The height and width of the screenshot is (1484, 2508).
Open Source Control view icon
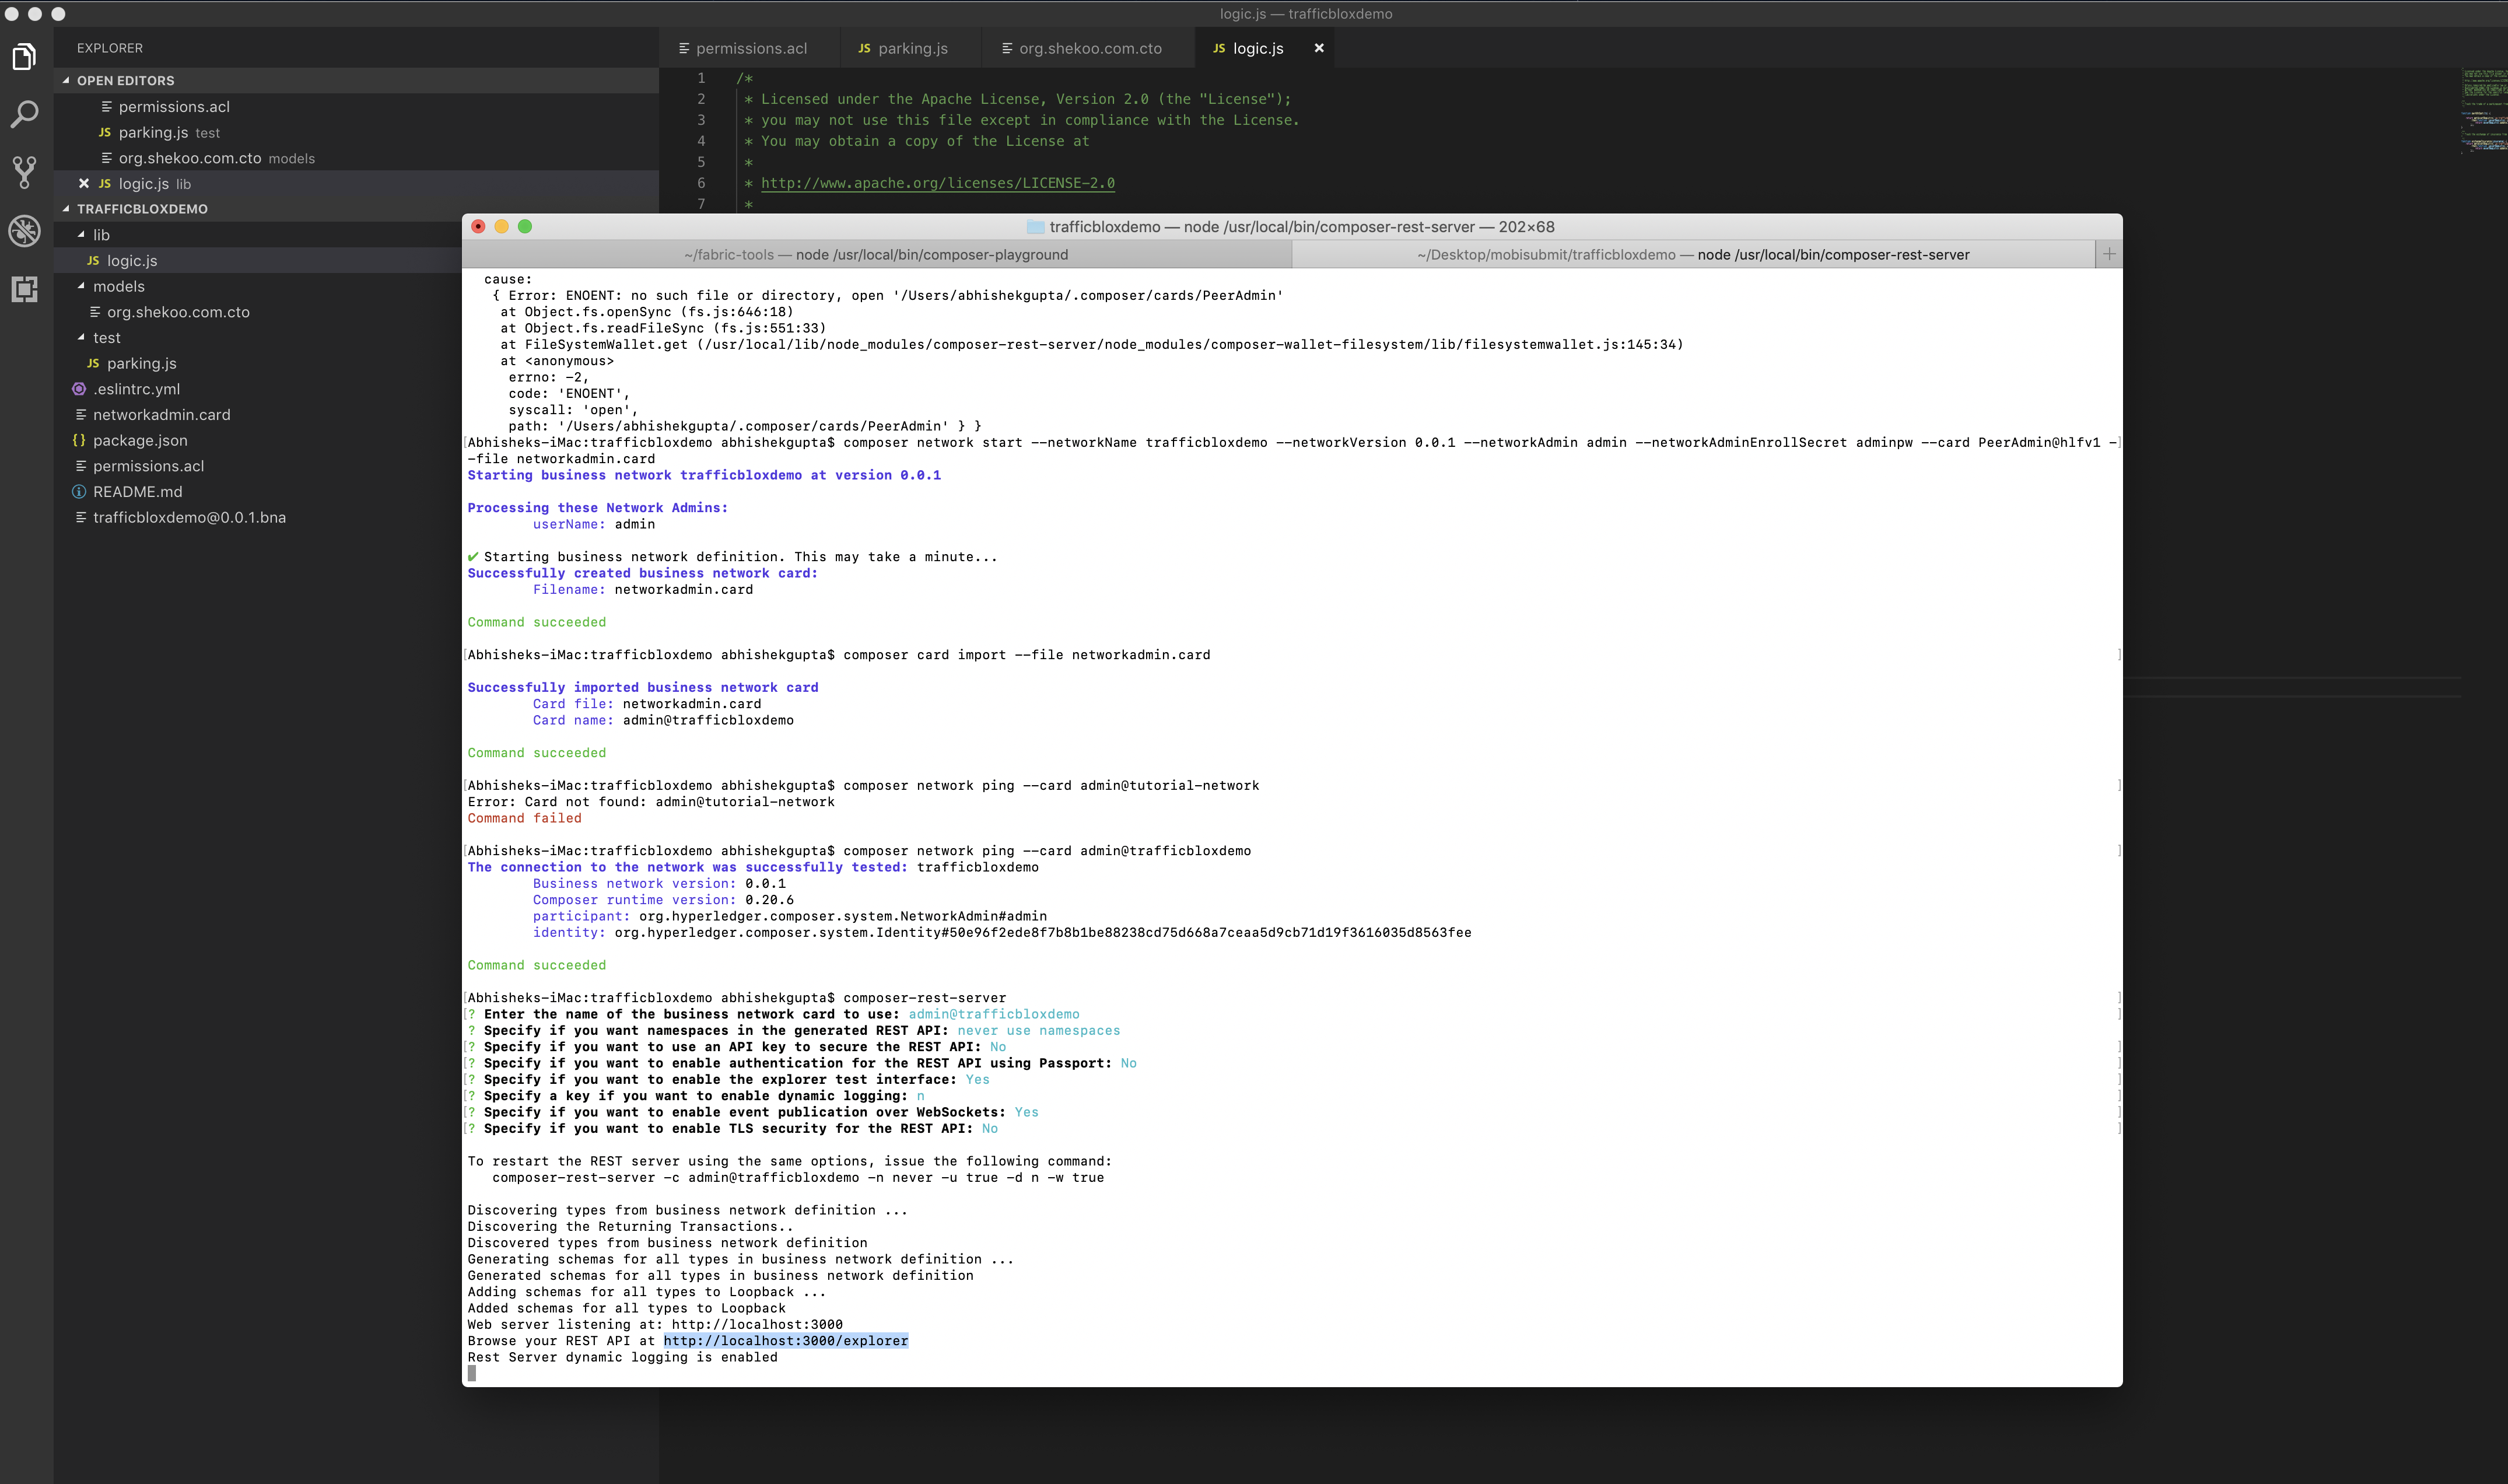point(25,172)
